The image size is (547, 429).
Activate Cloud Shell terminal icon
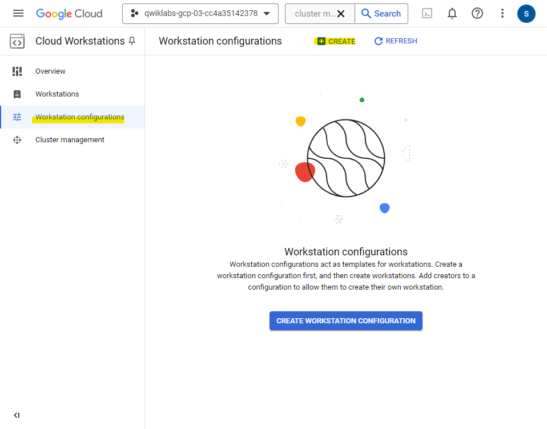(x=427, y=14)
